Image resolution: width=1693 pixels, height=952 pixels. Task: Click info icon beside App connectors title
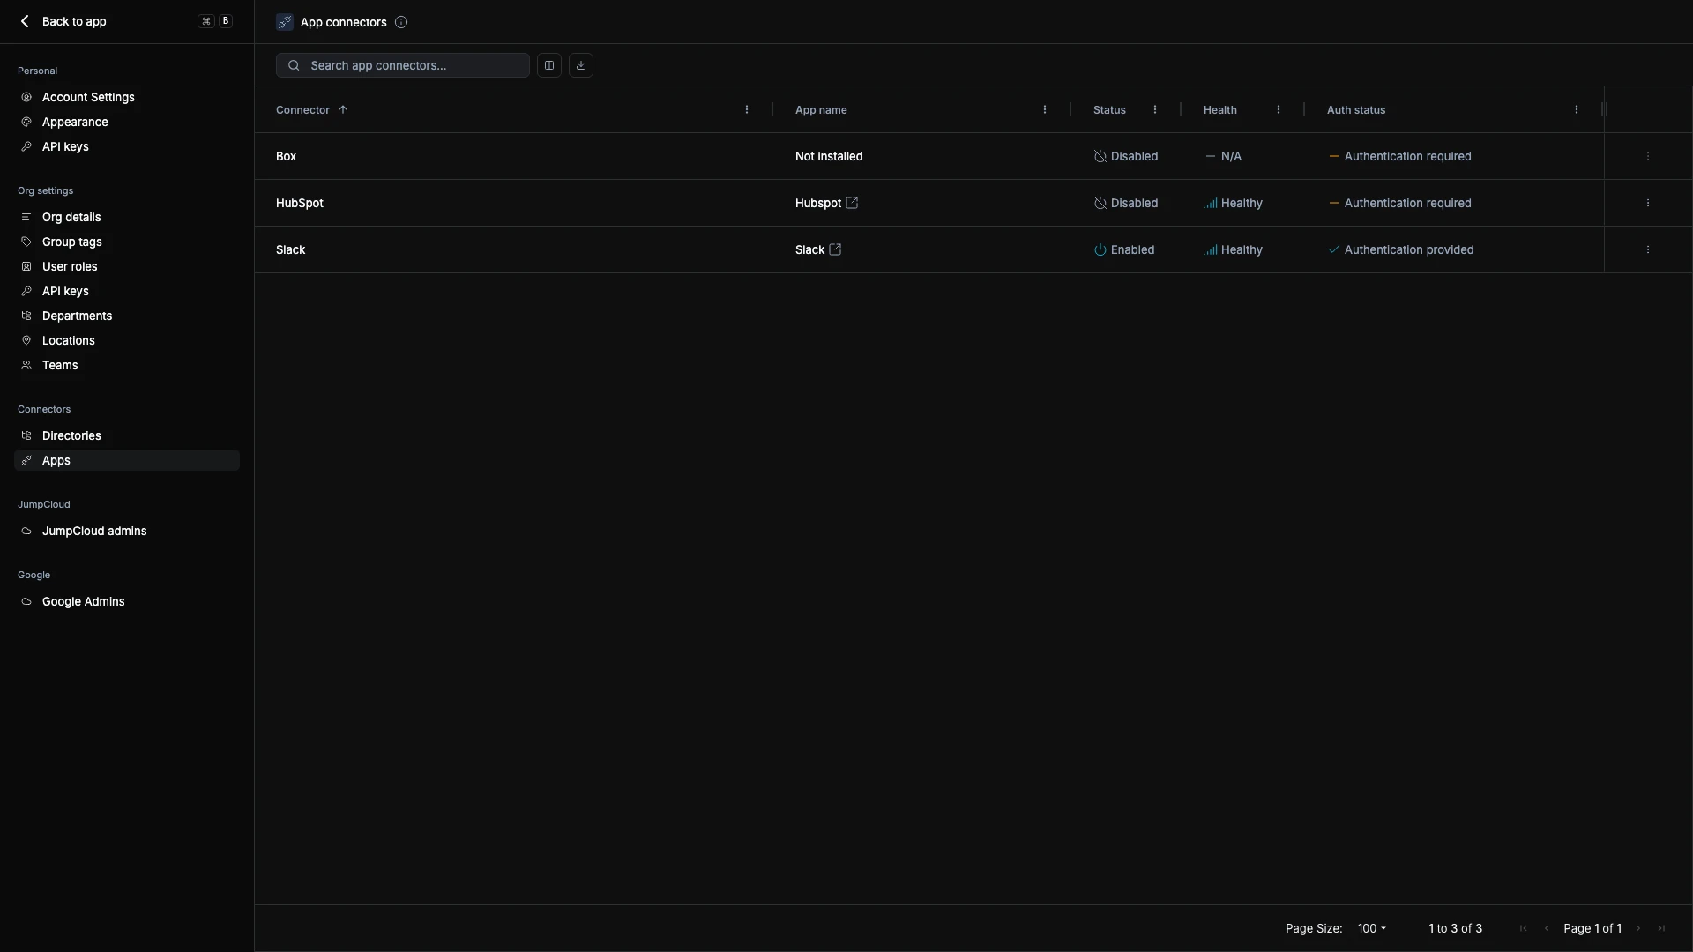(401, 22)
